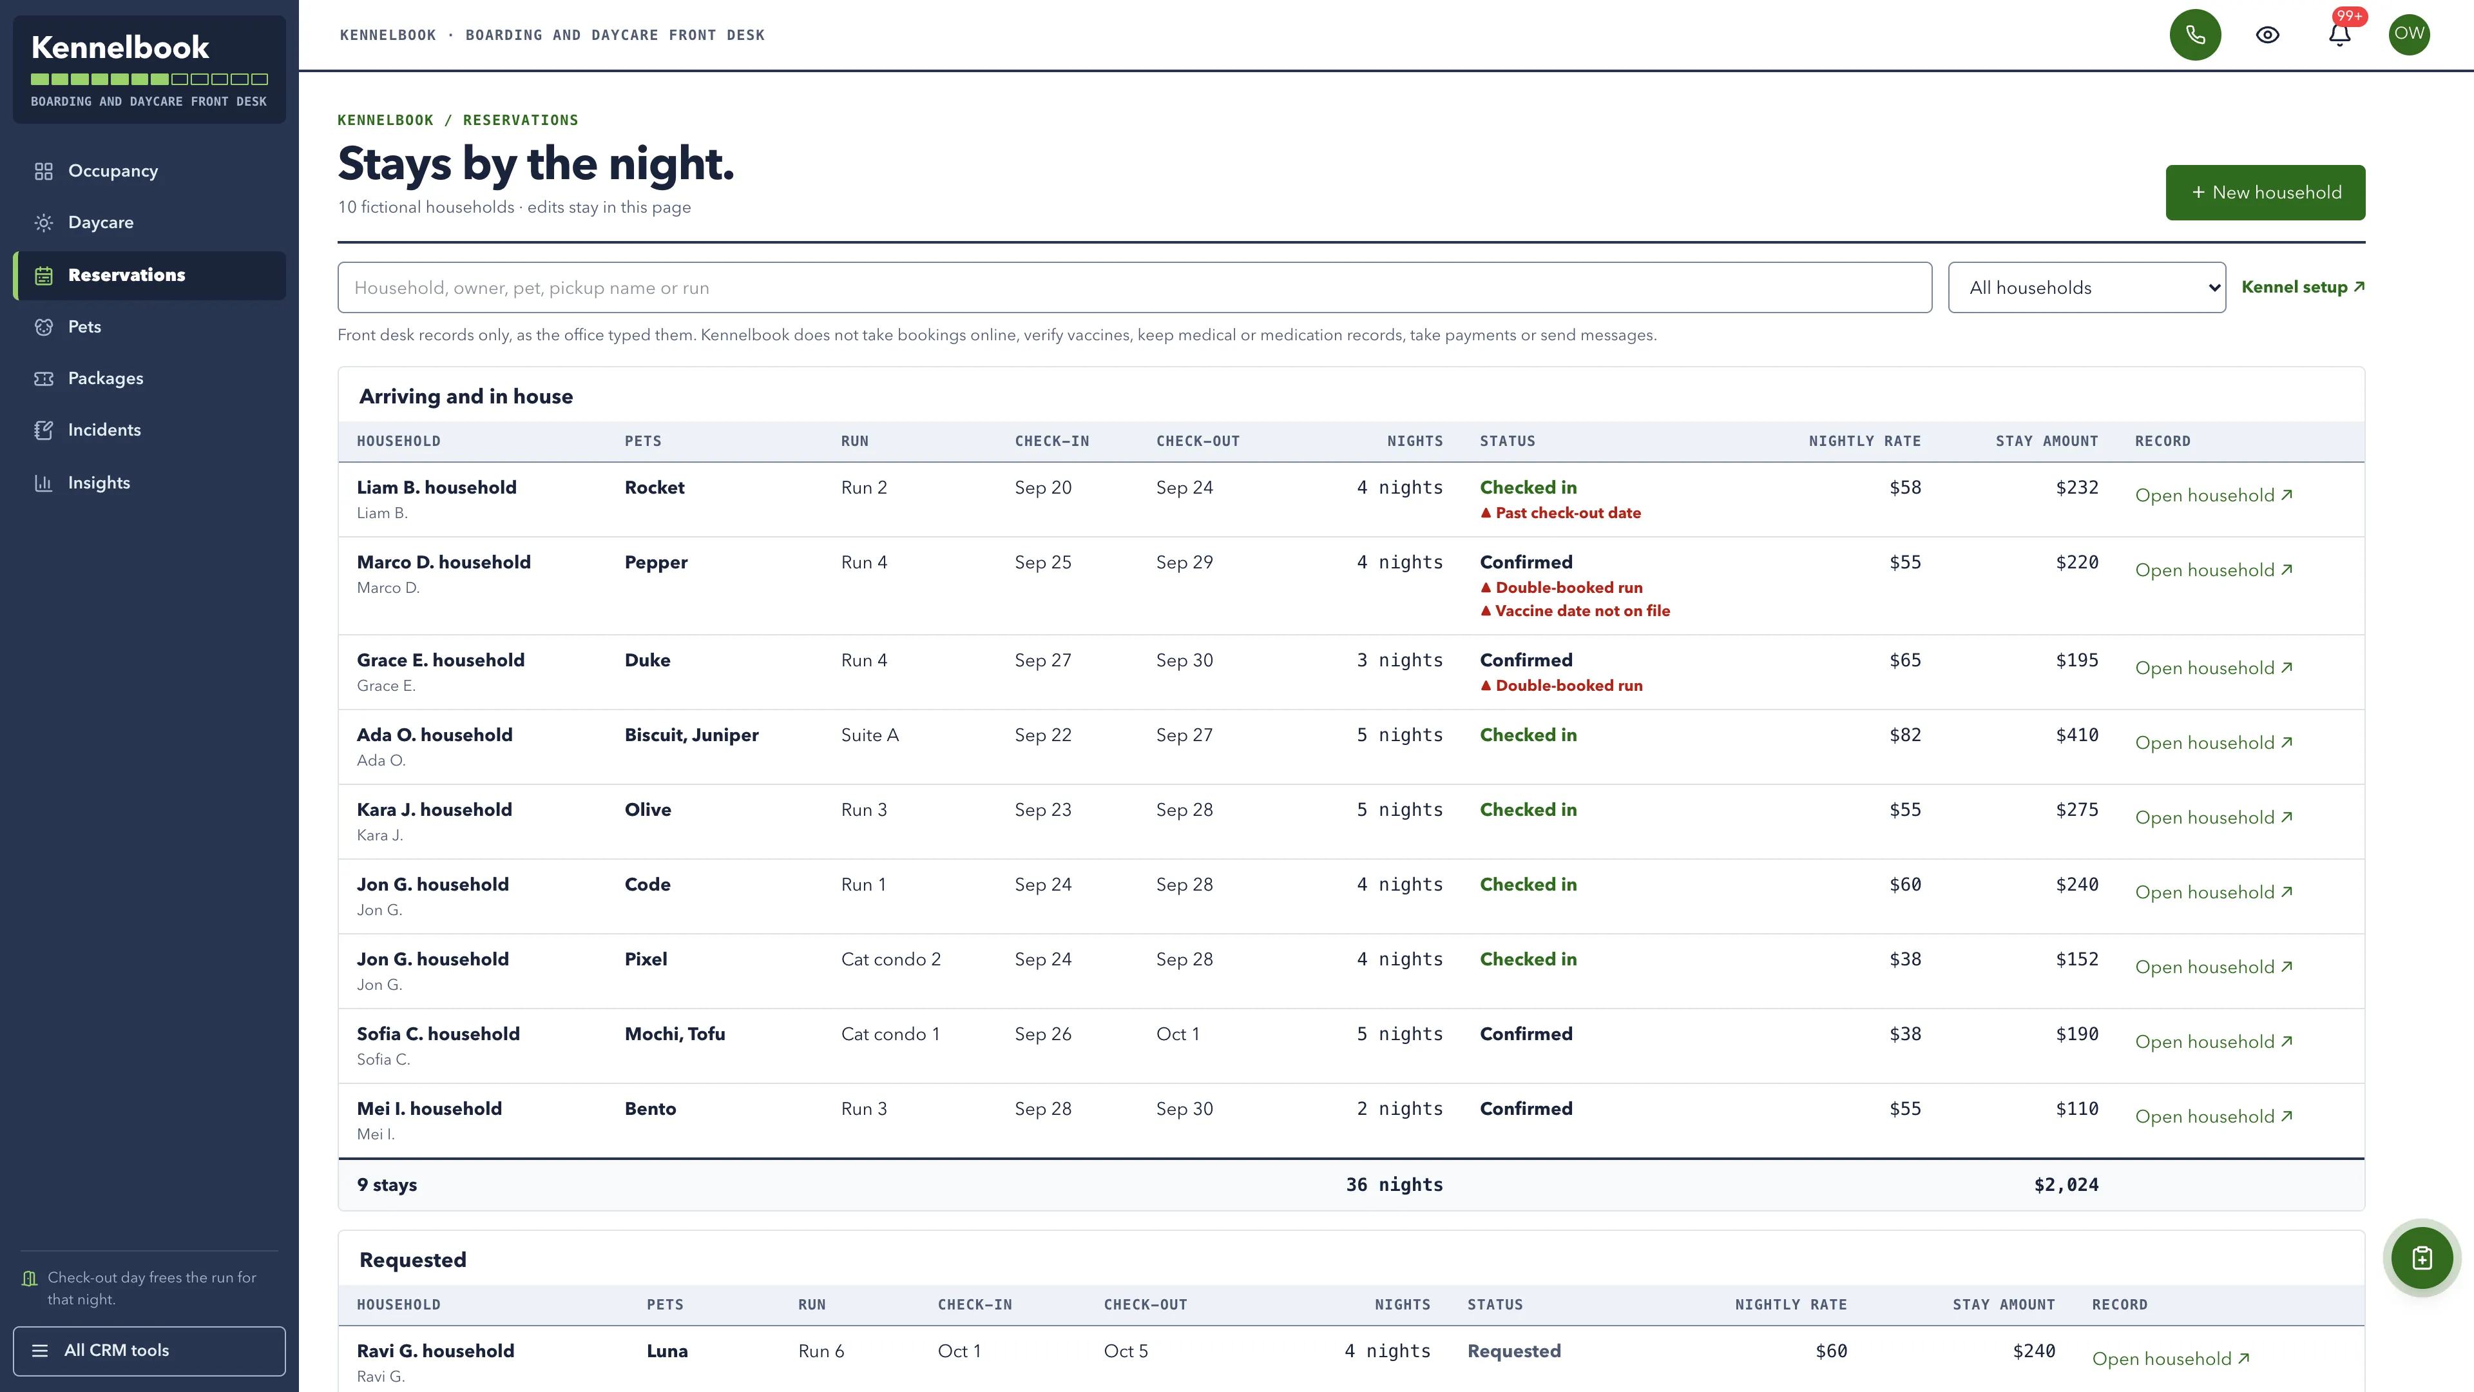Click the Cat condo 2 run cell
The height and width of the screenshot is (1392, 2474).
pos(890,960)
